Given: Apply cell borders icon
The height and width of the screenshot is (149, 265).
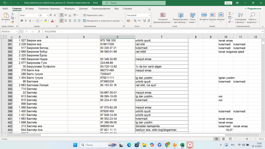Looking at the screenshot, I should pyautogui.click(x=38, y=21).
